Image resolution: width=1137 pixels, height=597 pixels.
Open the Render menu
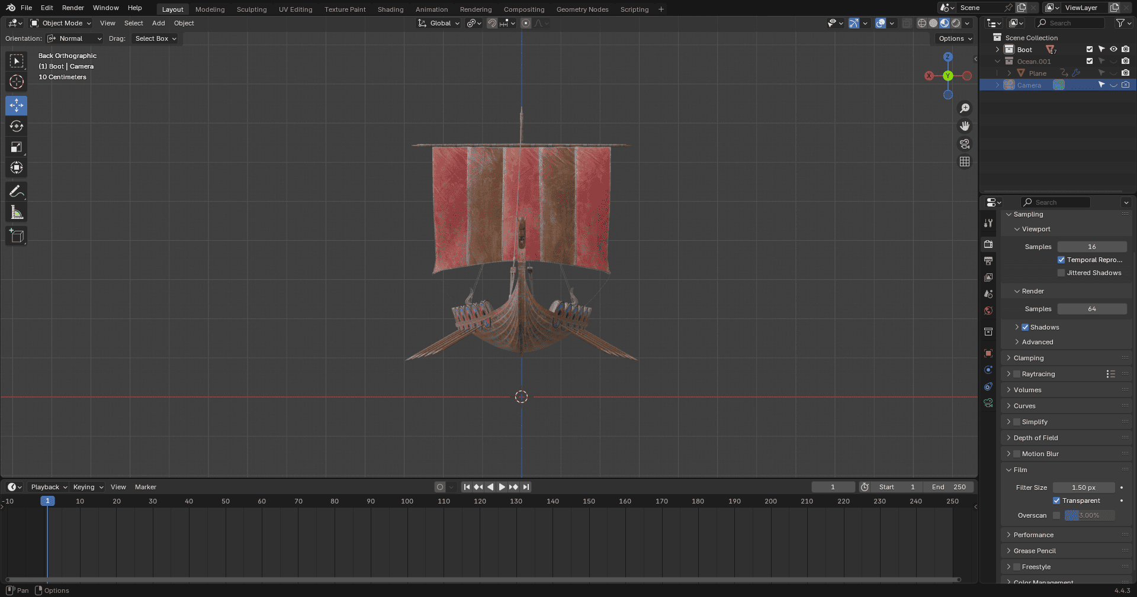(73, 8)
